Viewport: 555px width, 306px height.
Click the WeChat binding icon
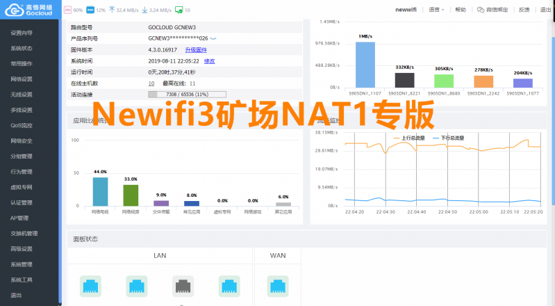[x=480, y=10]
